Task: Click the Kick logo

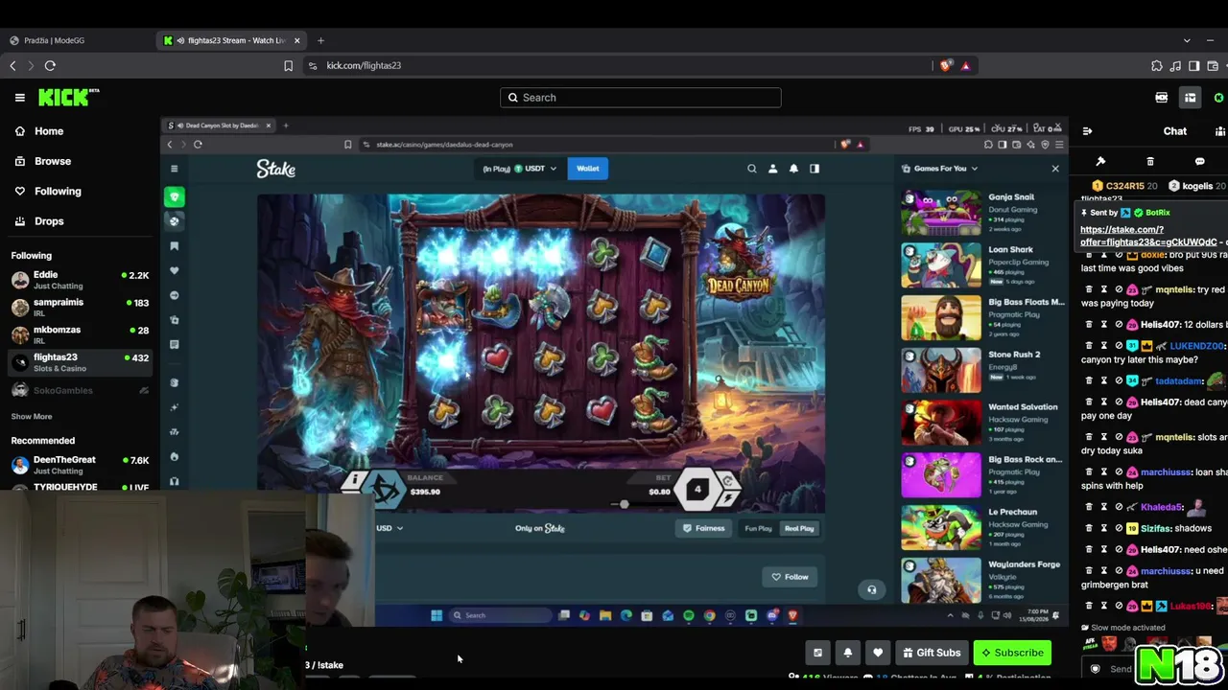Action: 68,97
